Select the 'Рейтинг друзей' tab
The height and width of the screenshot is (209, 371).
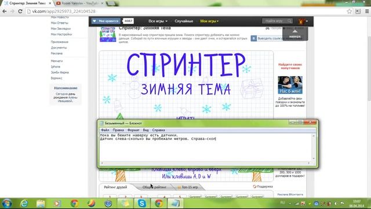coord(115,187)
